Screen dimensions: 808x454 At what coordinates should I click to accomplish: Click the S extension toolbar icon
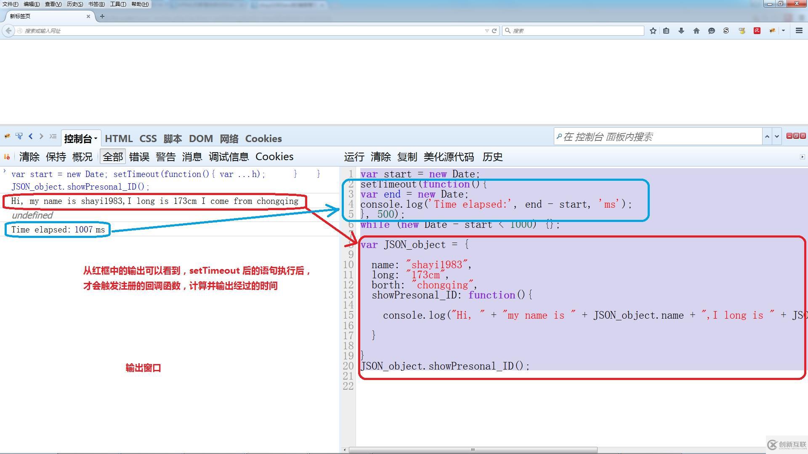click(x=726, y=31)
